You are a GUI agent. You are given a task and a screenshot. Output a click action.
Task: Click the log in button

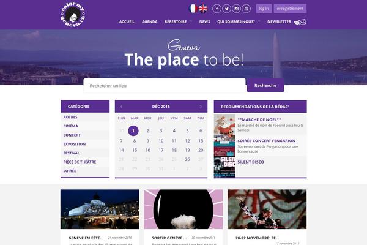click(x=264, y=9)
